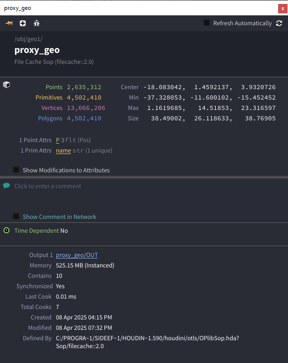The width and height of the screenshot is (288, 363).
Task: Click the /obj/geo1/ path text
Action: coord(28,39)
